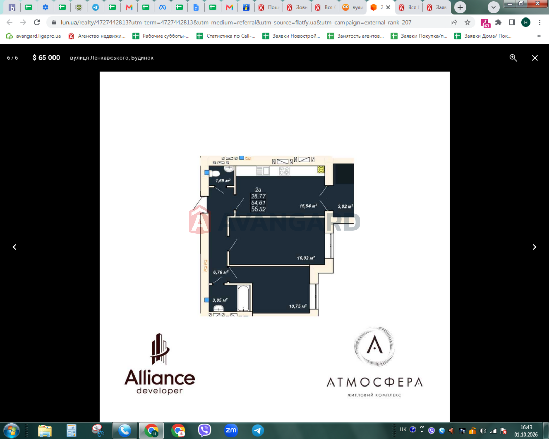Viewport: 549px width, 439px height.
Task: Bookmark this page with the star icon
Action: click(467, 22)
